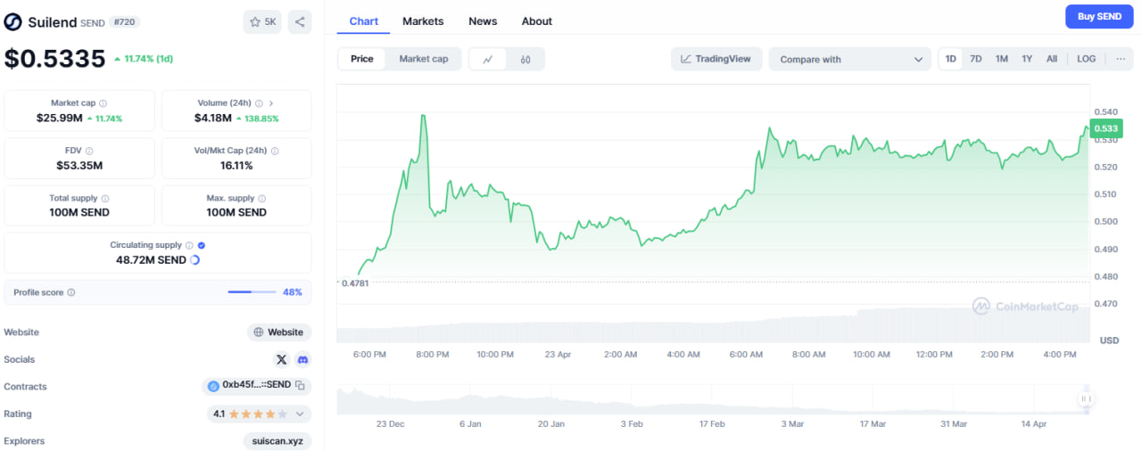Click the Market cap info icon
Image resolution: width=1142 pixels, height=451 pixels.
pyautogui.click(x=103, y=103)
